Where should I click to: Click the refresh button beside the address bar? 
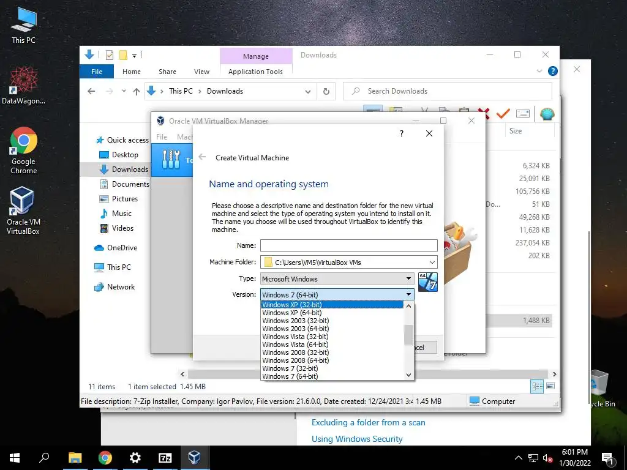[x=326, y=92]
